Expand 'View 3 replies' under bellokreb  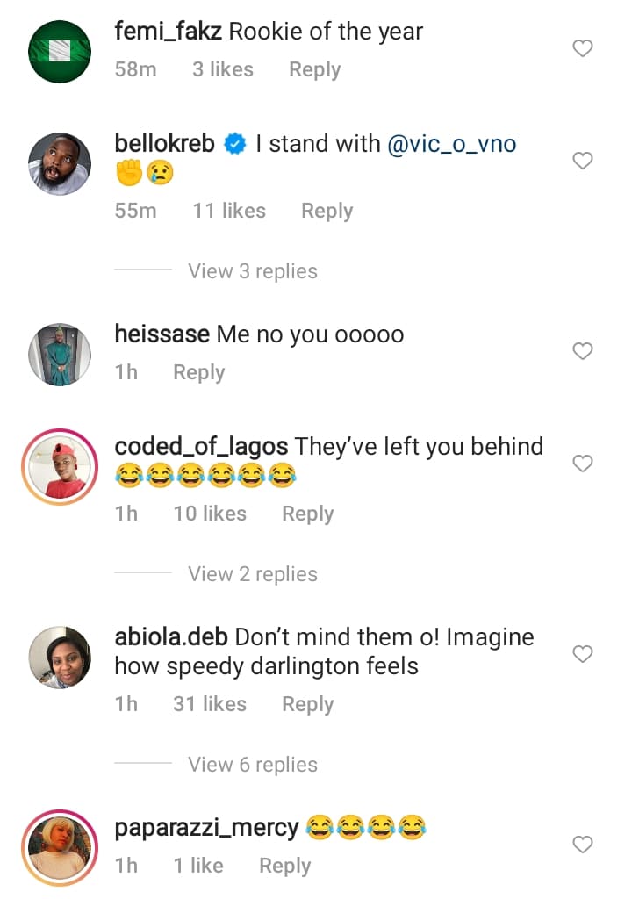coord(252,271)
